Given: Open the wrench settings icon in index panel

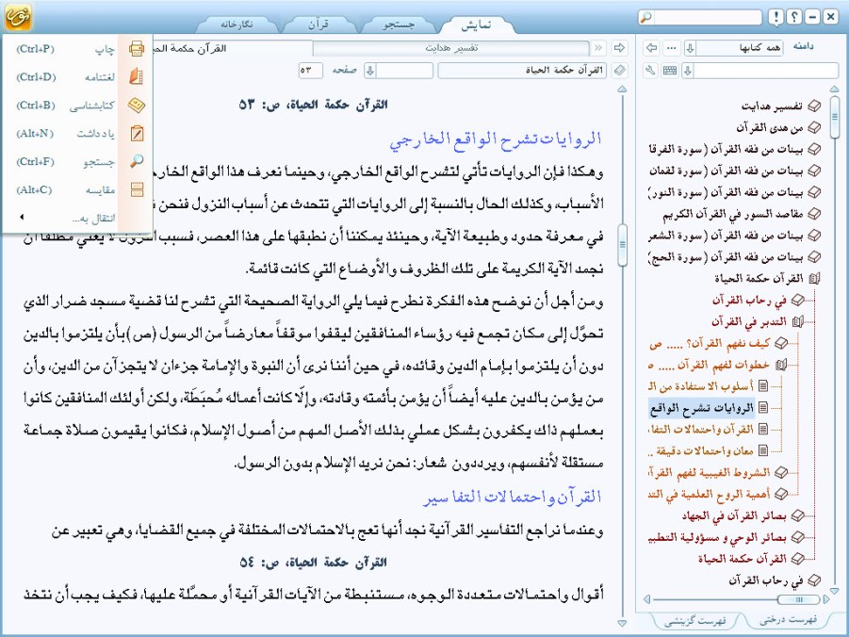Looking at the screenshot, I should click(x=651, y=71).
